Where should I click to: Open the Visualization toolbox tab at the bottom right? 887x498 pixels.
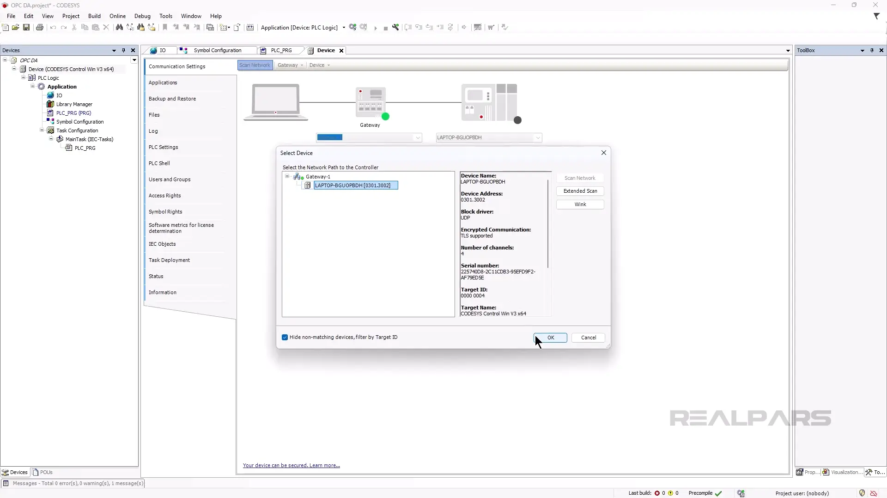(843, 472)
